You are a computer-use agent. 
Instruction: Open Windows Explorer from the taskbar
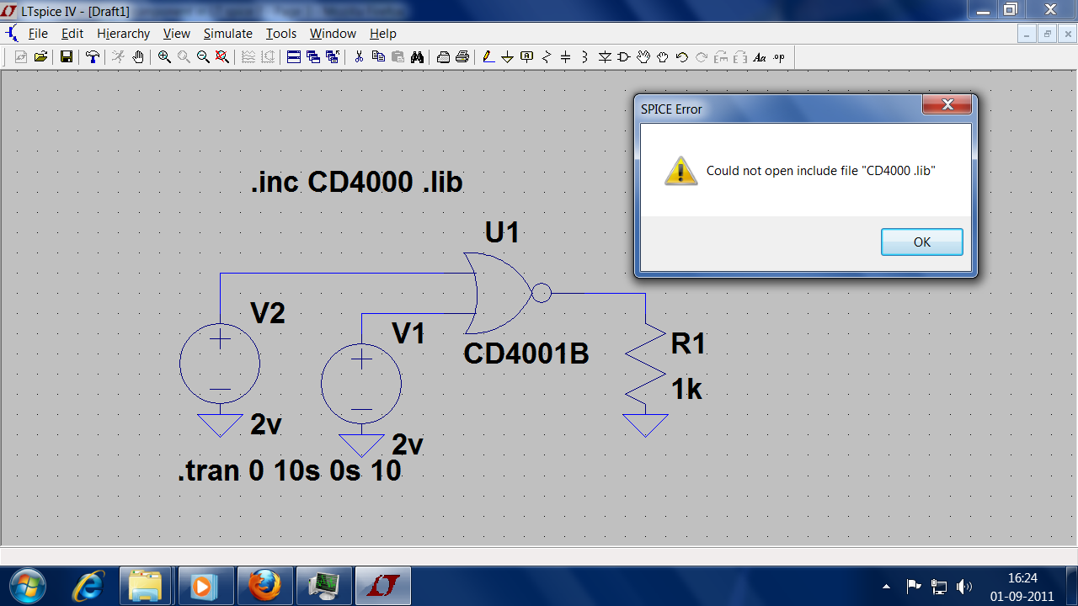point(145,586)
